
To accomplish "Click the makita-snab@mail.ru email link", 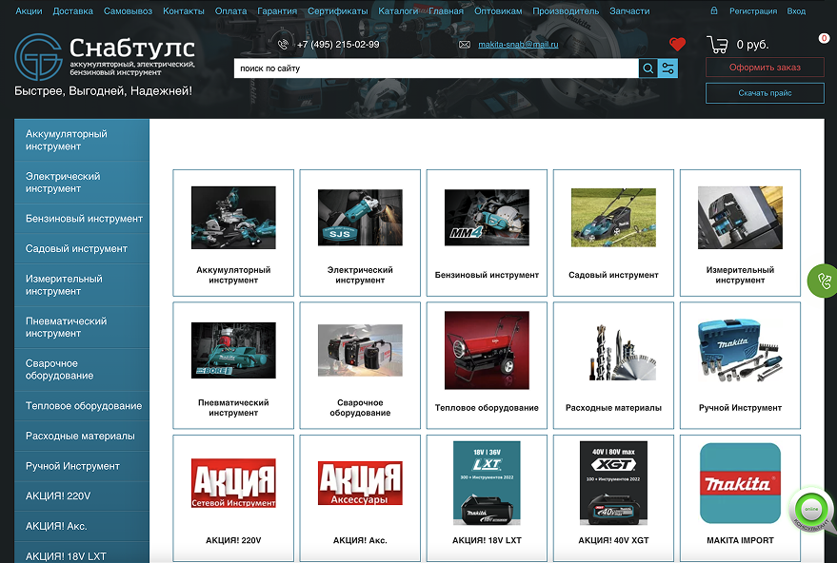I will [x=518, y=45].
